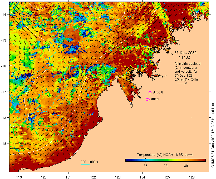Click the IMOS copyright vertical text

213,136
